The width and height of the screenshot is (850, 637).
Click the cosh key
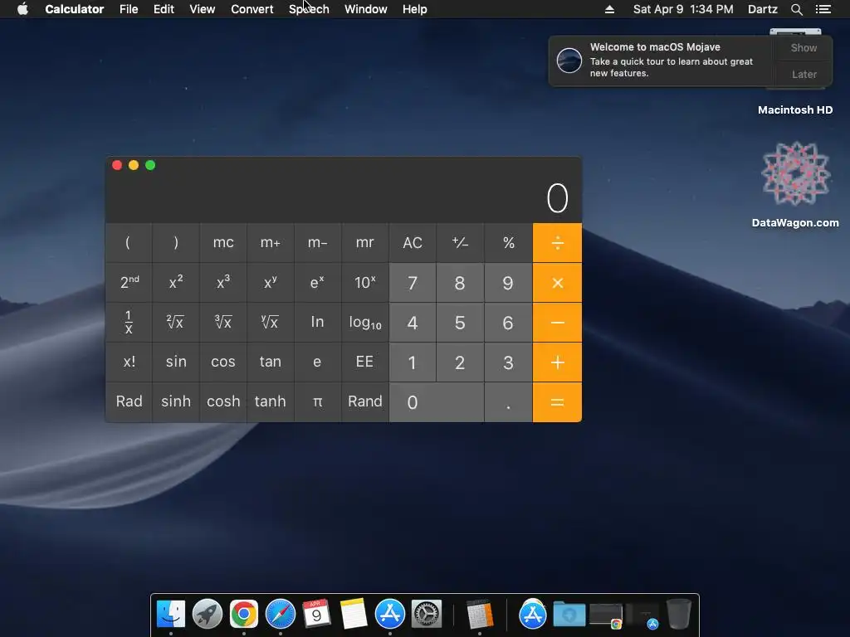223,402
